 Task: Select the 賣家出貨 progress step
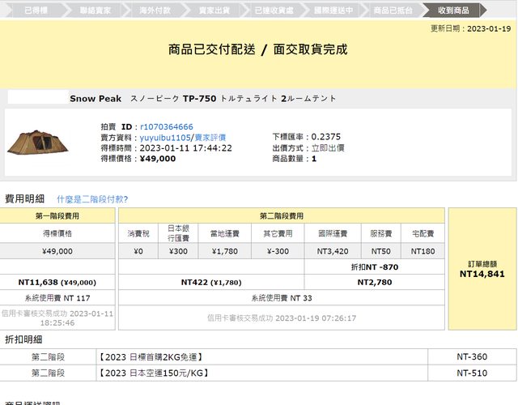pos(213,11)
